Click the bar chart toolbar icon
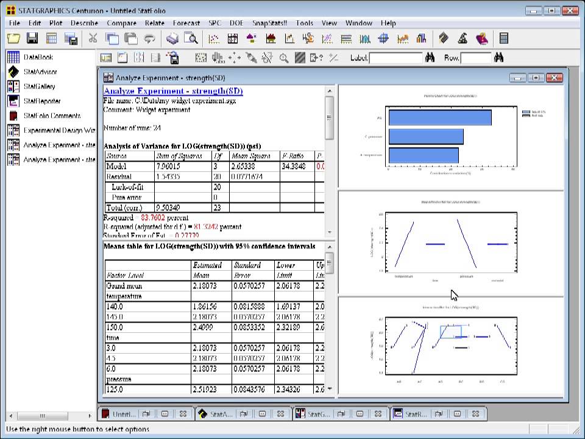Screen dimensions: 585x439 click(x=421, y=38)
